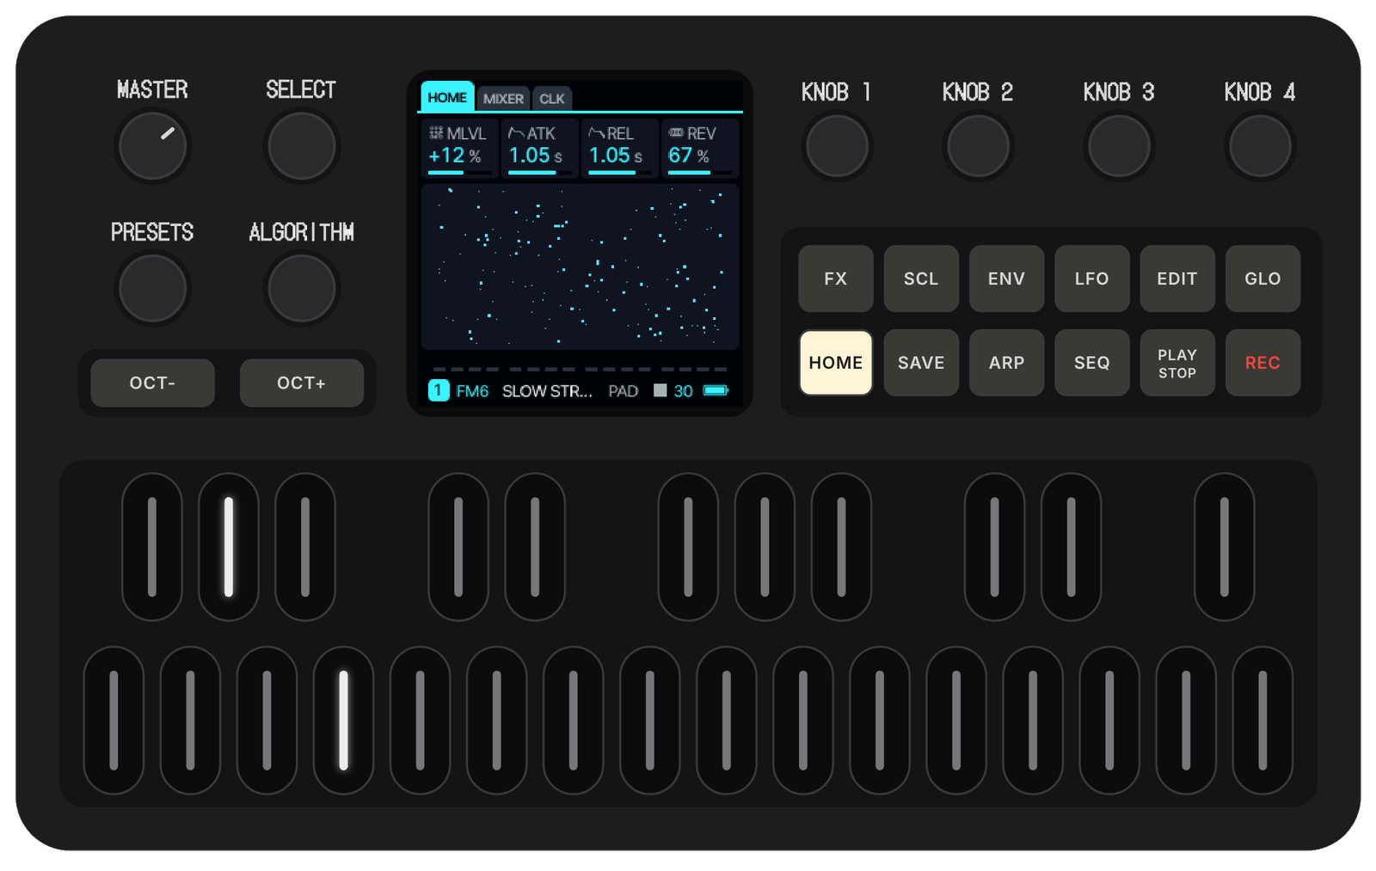Click the PAD category label
This screenshot has height=871, width=1376.
[x=623, y=391]
